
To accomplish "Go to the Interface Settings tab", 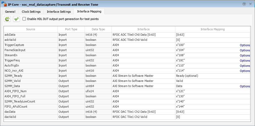I will click(x=59, y=12).
